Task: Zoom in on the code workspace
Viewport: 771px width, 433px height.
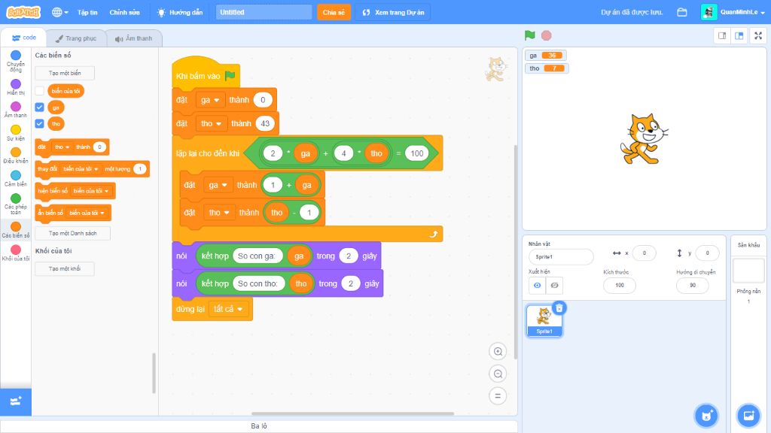Action: click(498, 352)
